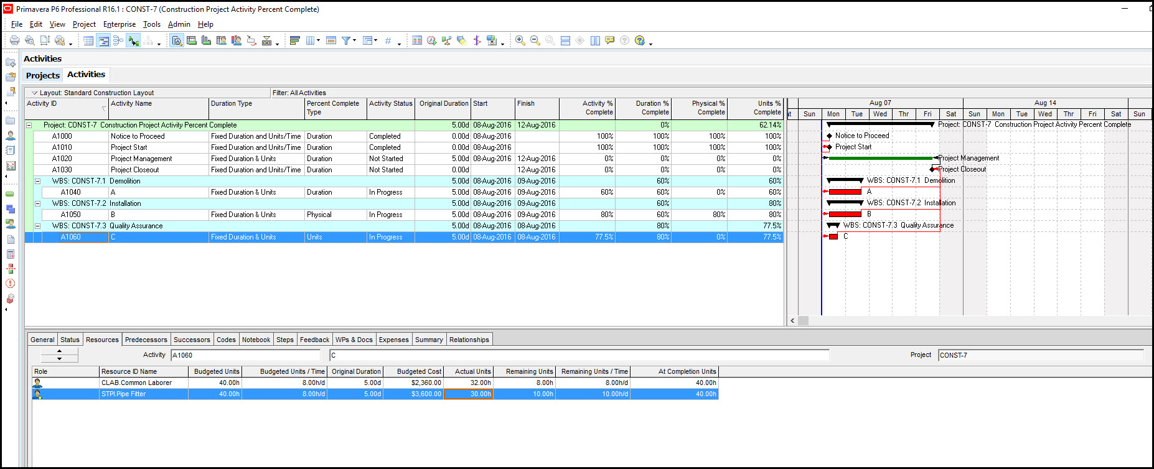Click the previous activity up arrow
Screen dimensions: 1154x469
[x=60, y=351]
